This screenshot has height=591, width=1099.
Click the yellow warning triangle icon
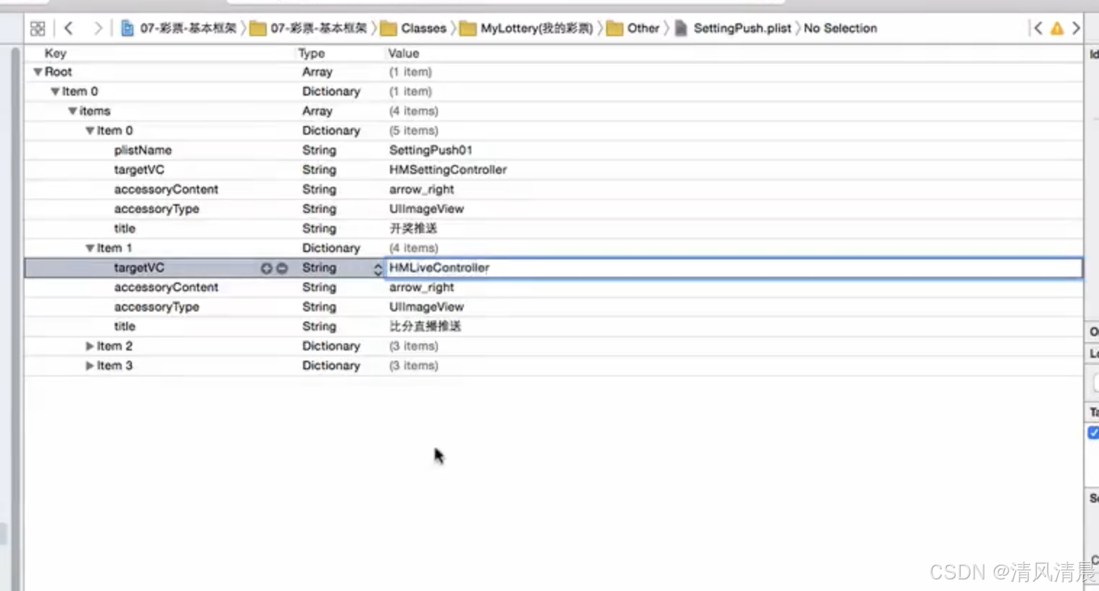1057,28
